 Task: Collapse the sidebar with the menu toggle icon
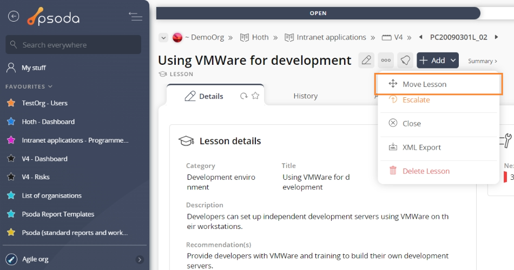(135, 16)
